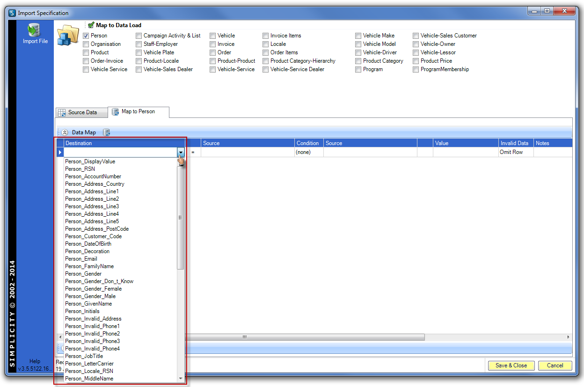The image size is (584, 387).
Task: Click the Save & Close button
Action: [x=511, y=365]
